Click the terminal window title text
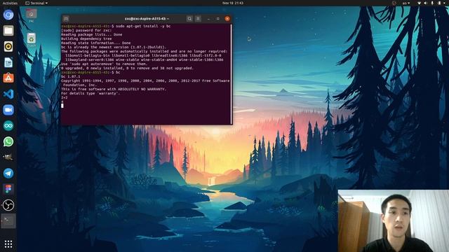 click(147, 19)
